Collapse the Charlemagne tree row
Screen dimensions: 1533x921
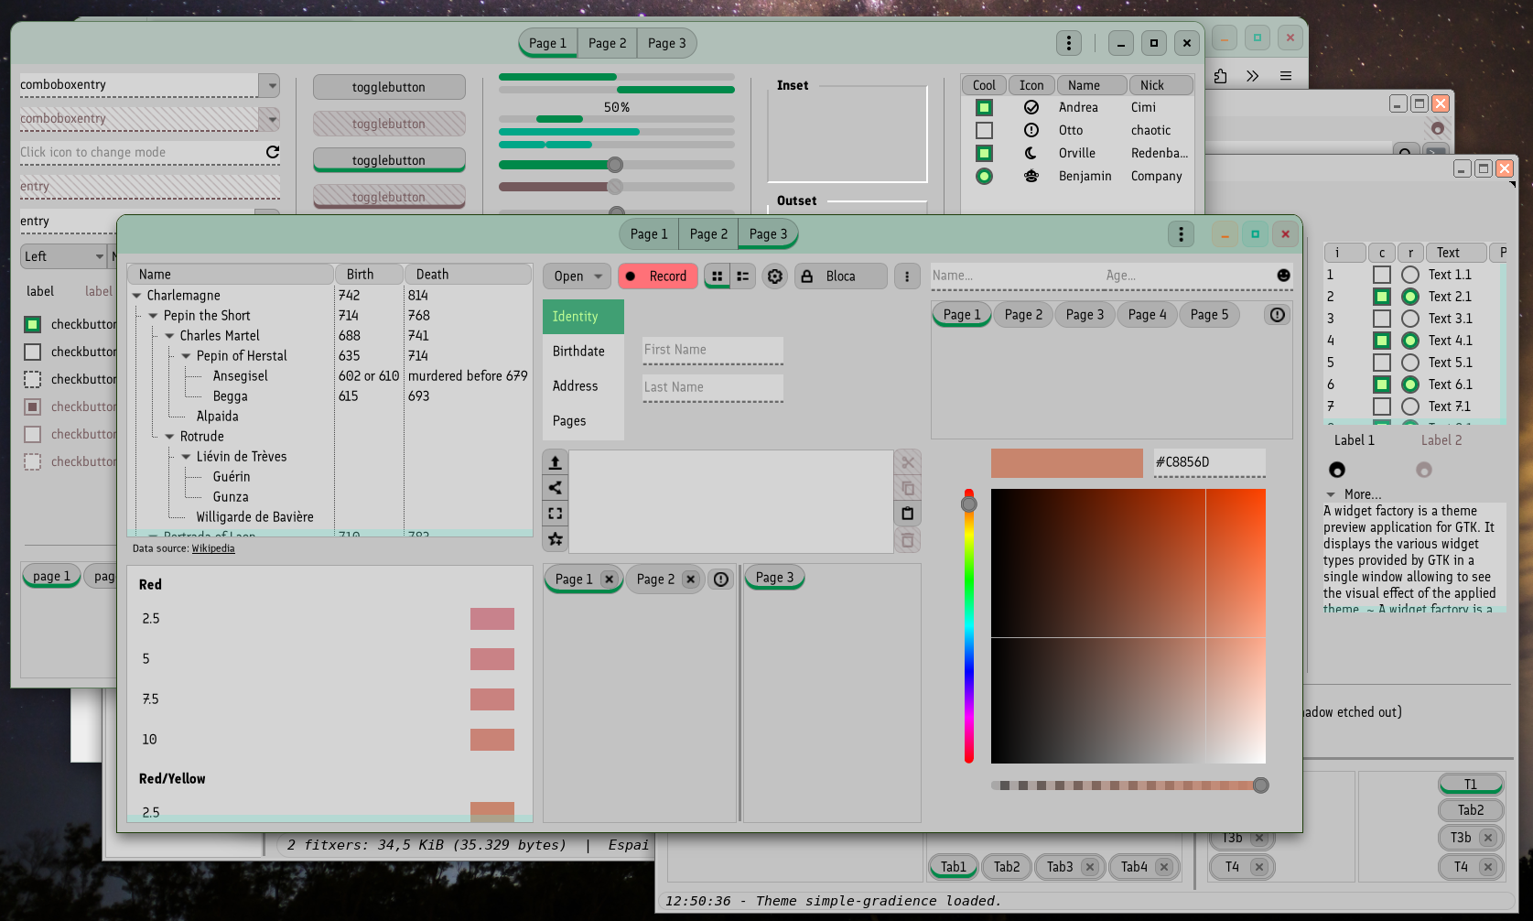pyautogui.click(x=136, y=296)
